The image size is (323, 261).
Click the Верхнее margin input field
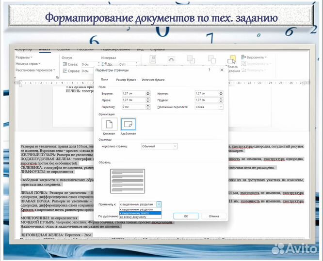(x=134, y=93)
